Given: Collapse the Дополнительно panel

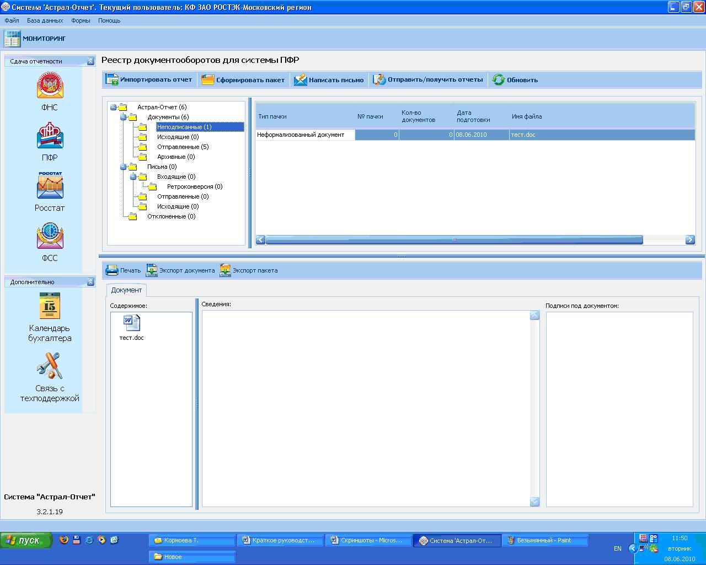Looking at the screenshot, I should [x=90, y=282].
